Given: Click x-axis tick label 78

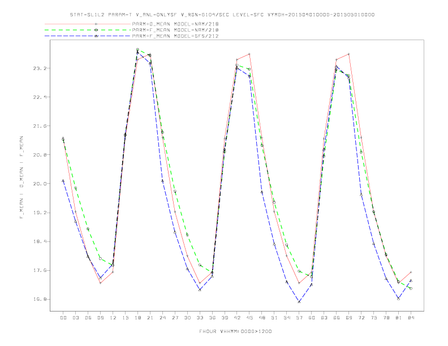Looking at the screenshot, I should tap(386, 318).
